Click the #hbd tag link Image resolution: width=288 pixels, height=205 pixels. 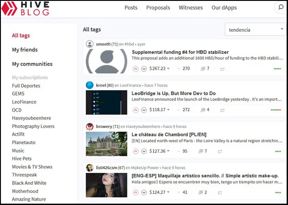129,44
